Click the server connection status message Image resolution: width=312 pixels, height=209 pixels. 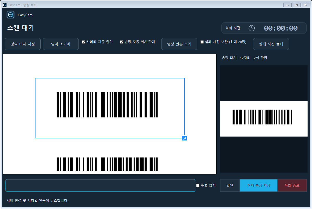click(37, 201)
